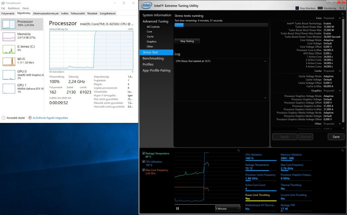Click the wrench icon above the monitor stats panel
The height and width of the screenshot is (215, 347).
(343, 150)
